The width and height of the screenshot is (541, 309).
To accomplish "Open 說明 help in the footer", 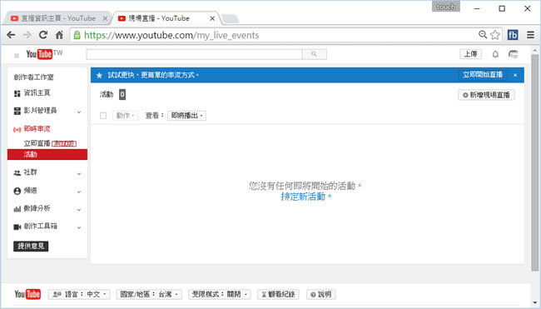I will [321, 294].
